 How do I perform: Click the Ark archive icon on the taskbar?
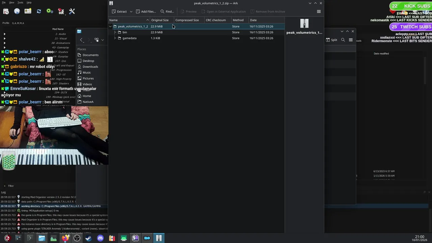click(159, 238)
